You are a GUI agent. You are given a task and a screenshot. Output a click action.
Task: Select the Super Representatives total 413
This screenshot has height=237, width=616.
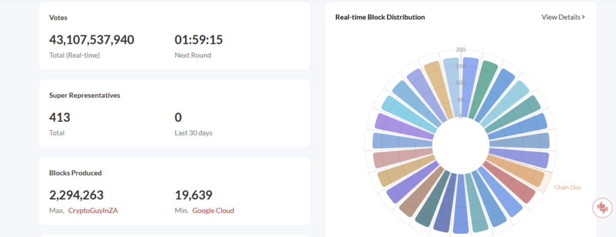pos(60,117)
